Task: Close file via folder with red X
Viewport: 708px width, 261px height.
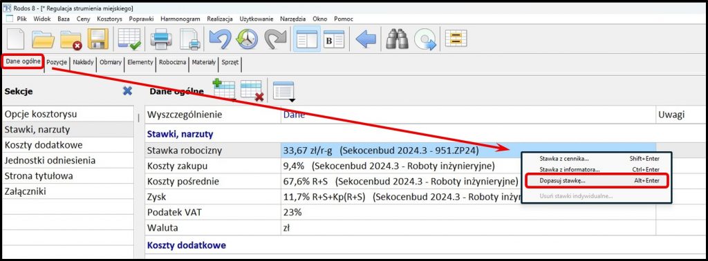Action: tap(71, 39)
